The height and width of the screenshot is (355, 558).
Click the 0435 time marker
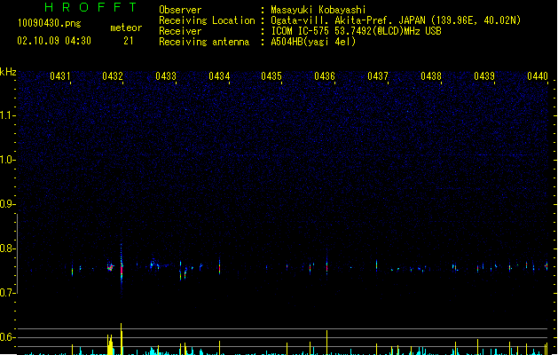coord(271,76)
